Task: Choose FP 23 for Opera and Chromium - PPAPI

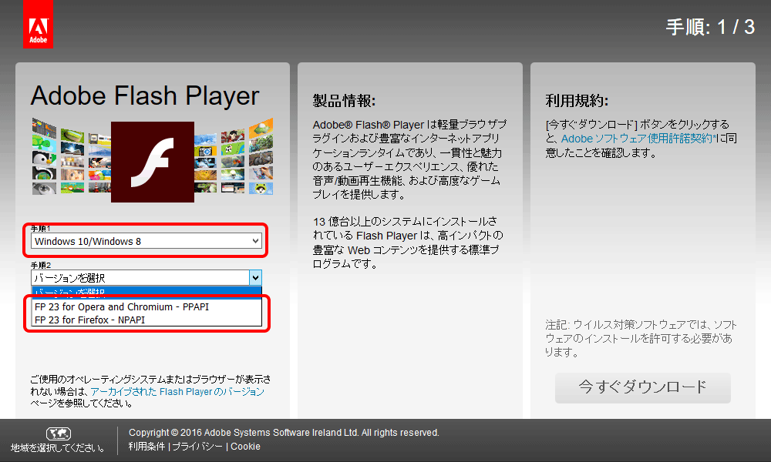Action: (146, 307)
